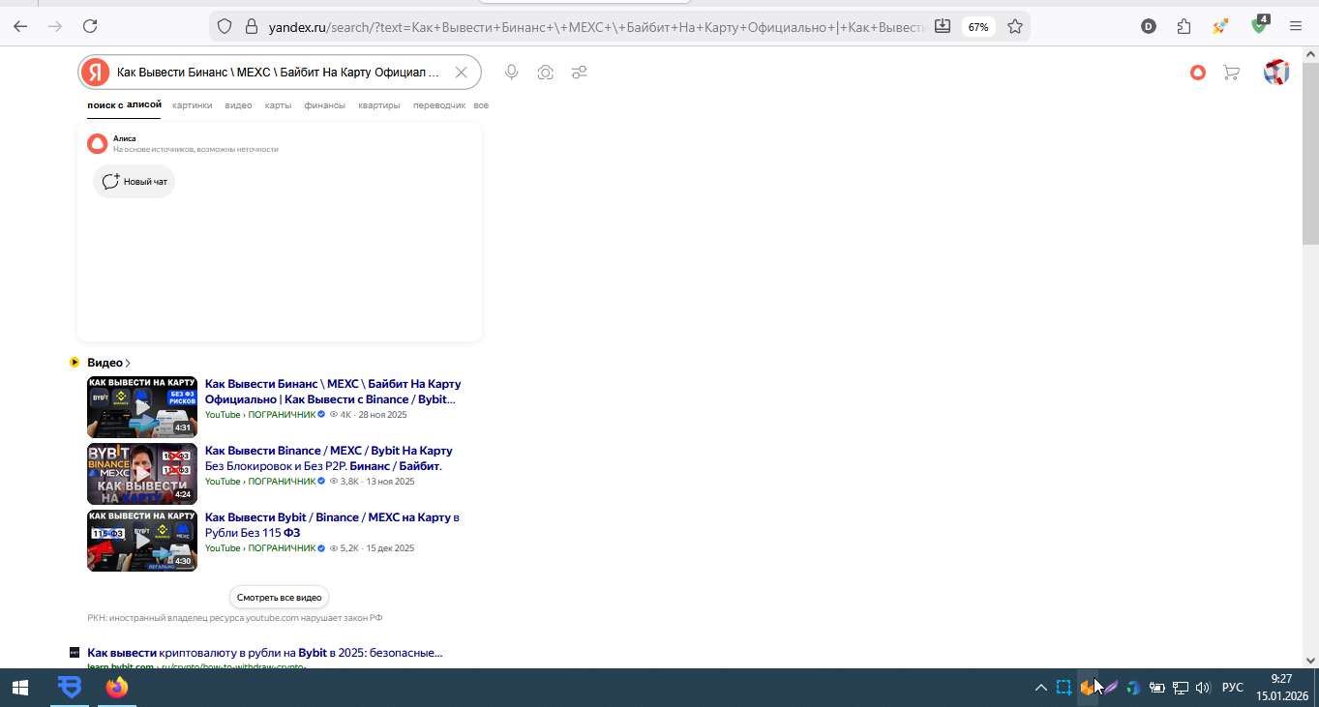Click the orange geometric tray icon

[x=1088, y=688]
